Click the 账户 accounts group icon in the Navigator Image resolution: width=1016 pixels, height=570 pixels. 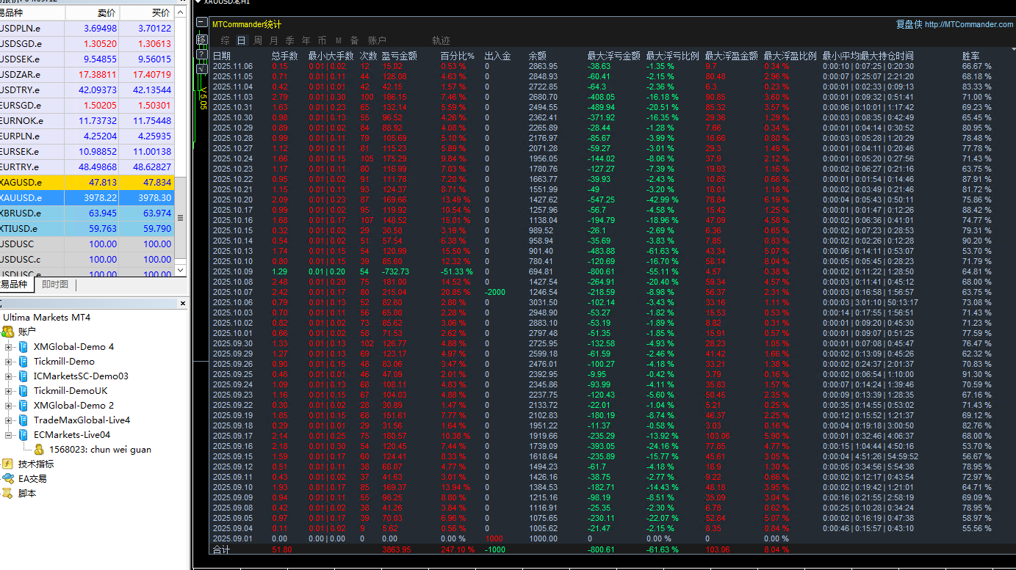[x=8, y=332]
